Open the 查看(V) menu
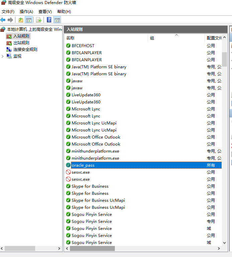232x257 pixels. [x=45, y=12]
